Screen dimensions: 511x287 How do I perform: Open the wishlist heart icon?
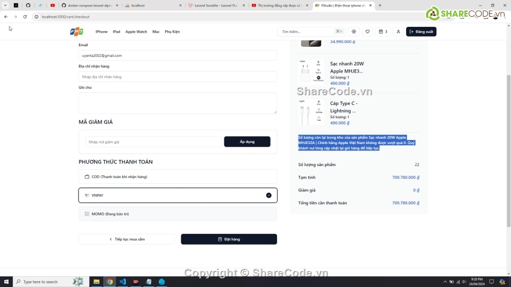click(367, 32)
